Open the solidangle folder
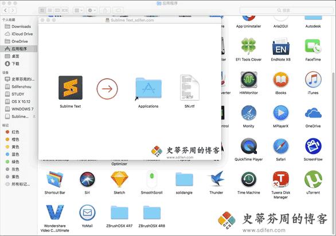The height and width of the screenshot is (236, 336). 184,179
